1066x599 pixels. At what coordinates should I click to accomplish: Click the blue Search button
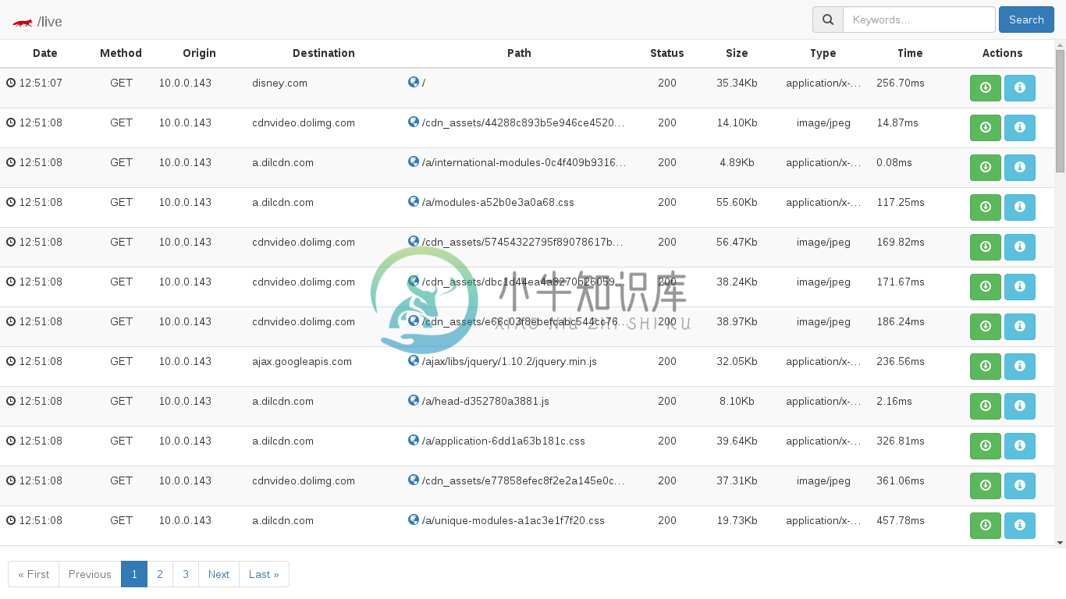pyautogui.click(x=1026, y=19)
